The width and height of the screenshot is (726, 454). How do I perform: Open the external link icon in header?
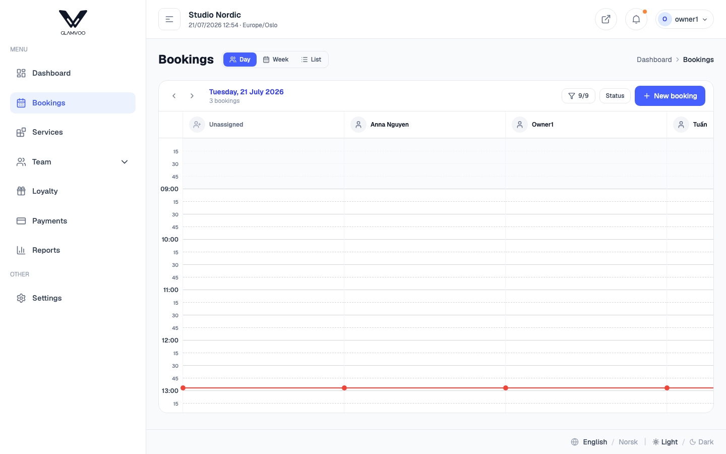(x=606, y=19)
